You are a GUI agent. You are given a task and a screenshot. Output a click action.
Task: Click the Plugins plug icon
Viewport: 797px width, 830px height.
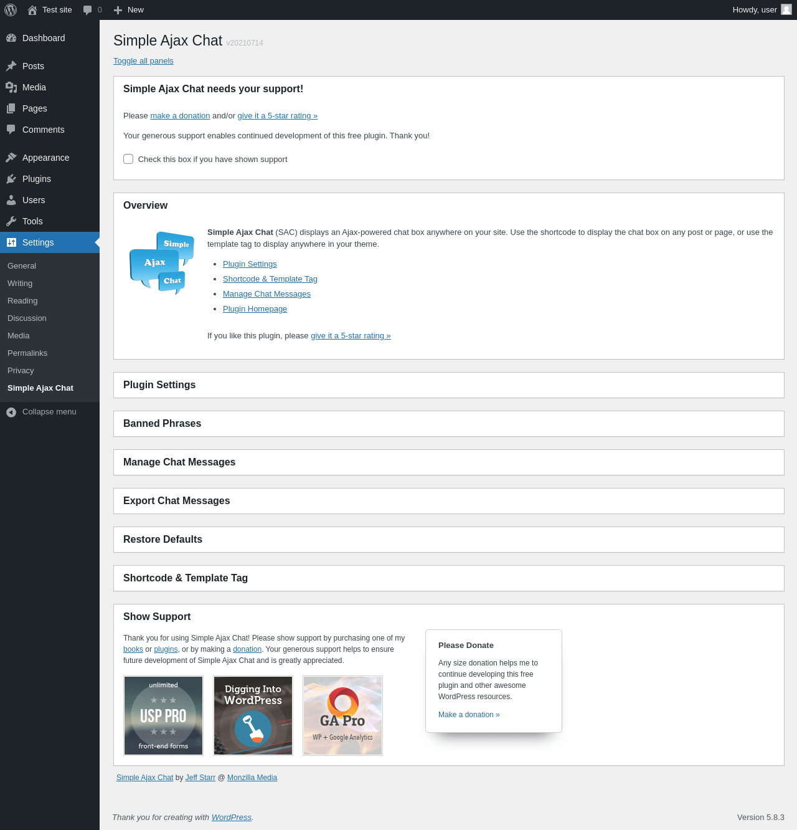(11, 179)
